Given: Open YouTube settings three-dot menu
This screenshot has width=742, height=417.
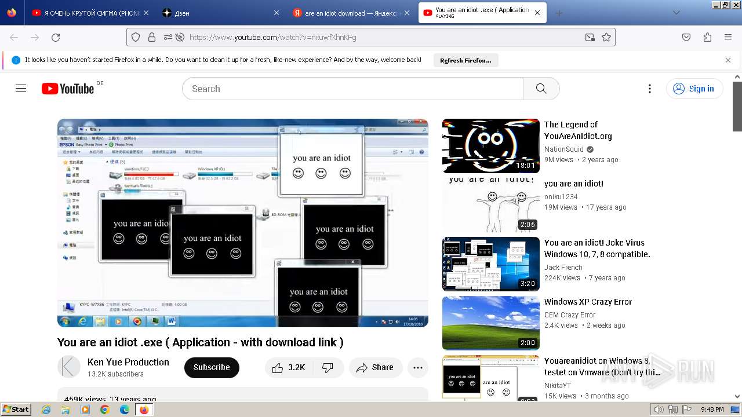Looking at the screenshot, I should (650, 89).
